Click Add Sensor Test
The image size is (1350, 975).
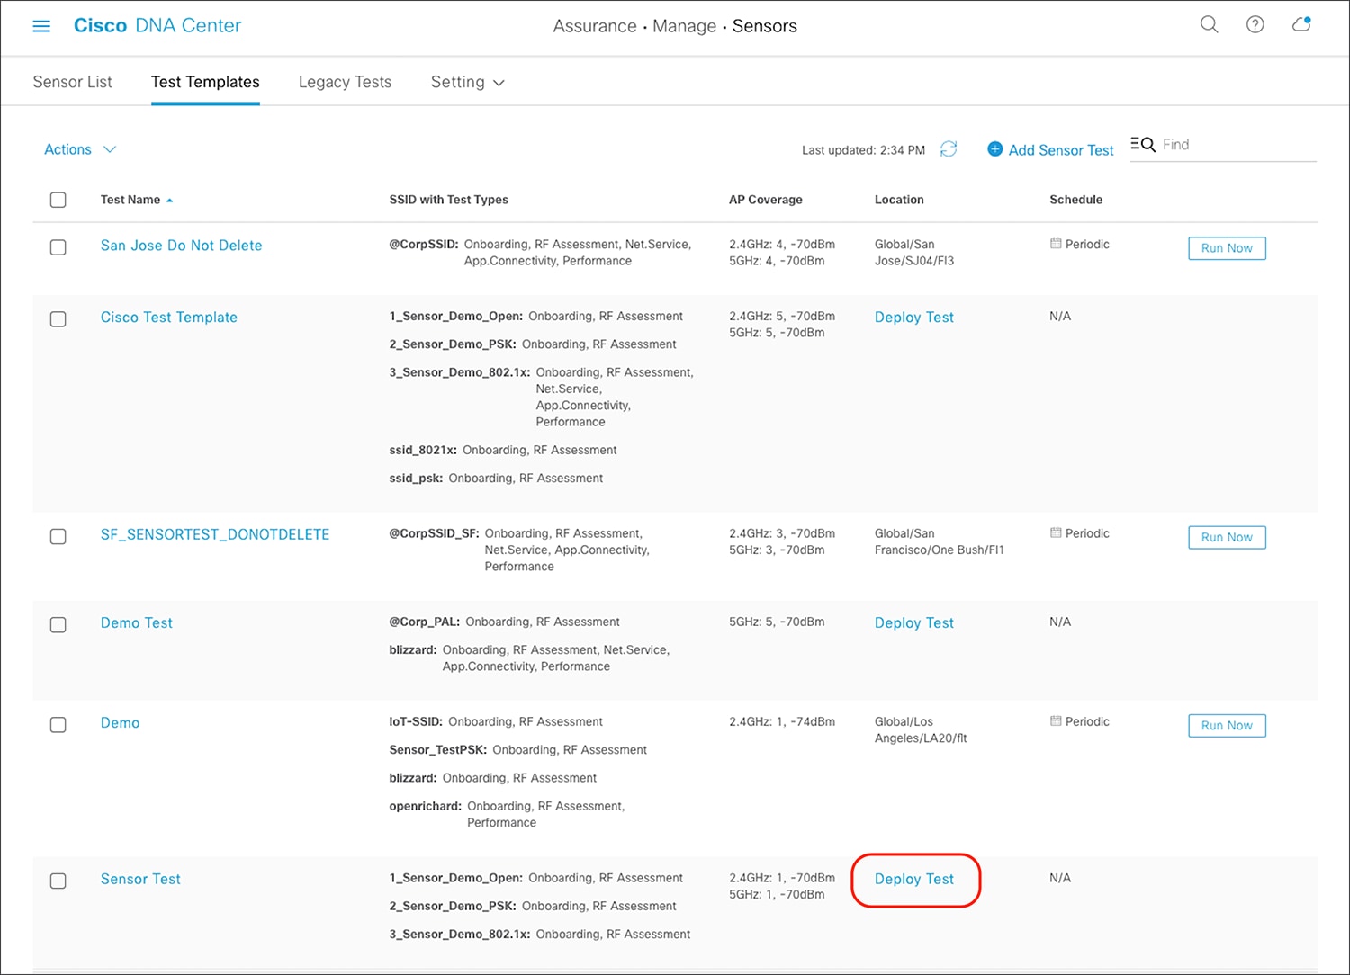click(x=1061, y=150)
